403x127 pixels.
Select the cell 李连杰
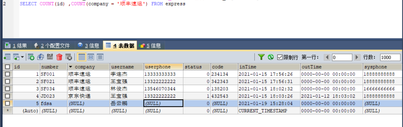[x=127, y=74]
